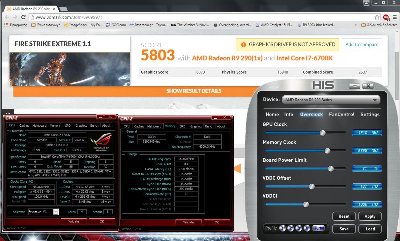Adjust the Memory Clock slider handle

(x=327, y=151)
